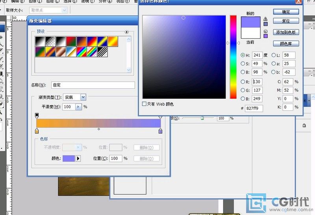Pick the violet-to-orange gradient preset
This screenshot has height=215, width=315.
(x=82, y=41)
